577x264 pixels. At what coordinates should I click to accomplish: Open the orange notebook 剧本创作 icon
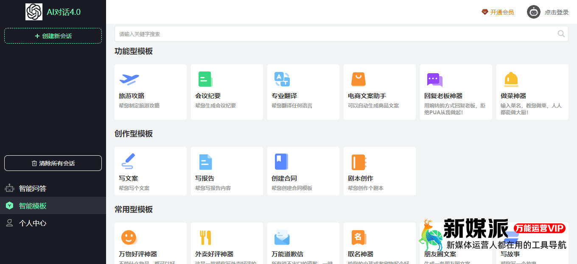[x=359, y=162]
